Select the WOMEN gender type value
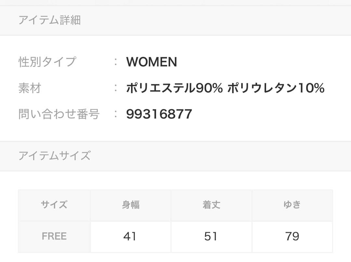This screenshot has width=351, height=262. [x=151, y=62]
